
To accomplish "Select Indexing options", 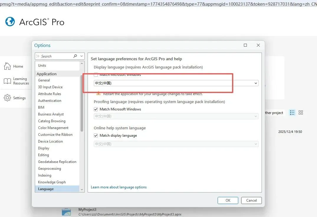I will (x=45, y=175).
